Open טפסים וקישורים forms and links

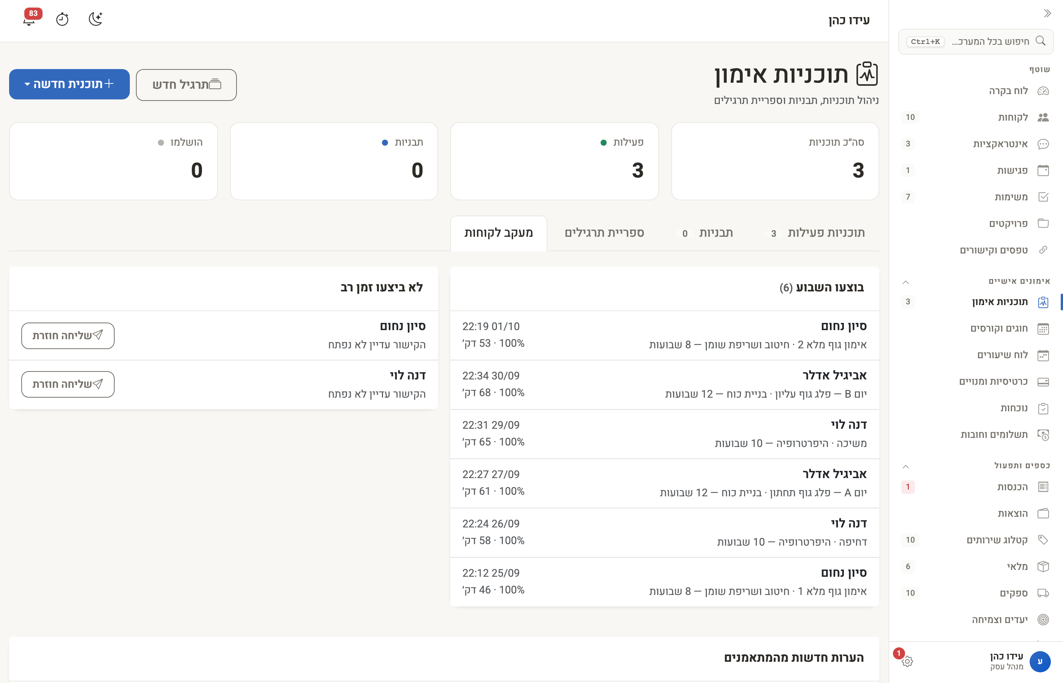pos(976,250)
